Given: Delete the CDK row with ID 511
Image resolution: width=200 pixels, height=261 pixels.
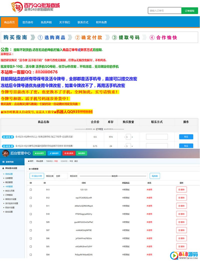Looking at the screenshot, I should [181, 206].
